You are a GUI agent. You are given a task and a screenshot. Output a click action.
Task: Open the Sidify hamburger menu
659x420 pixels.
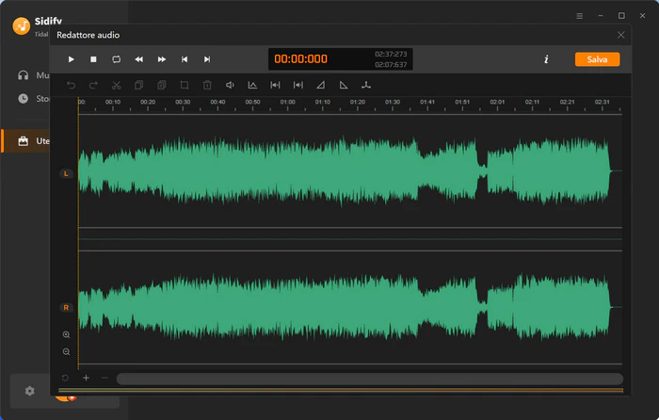click(x=580, y=16)
